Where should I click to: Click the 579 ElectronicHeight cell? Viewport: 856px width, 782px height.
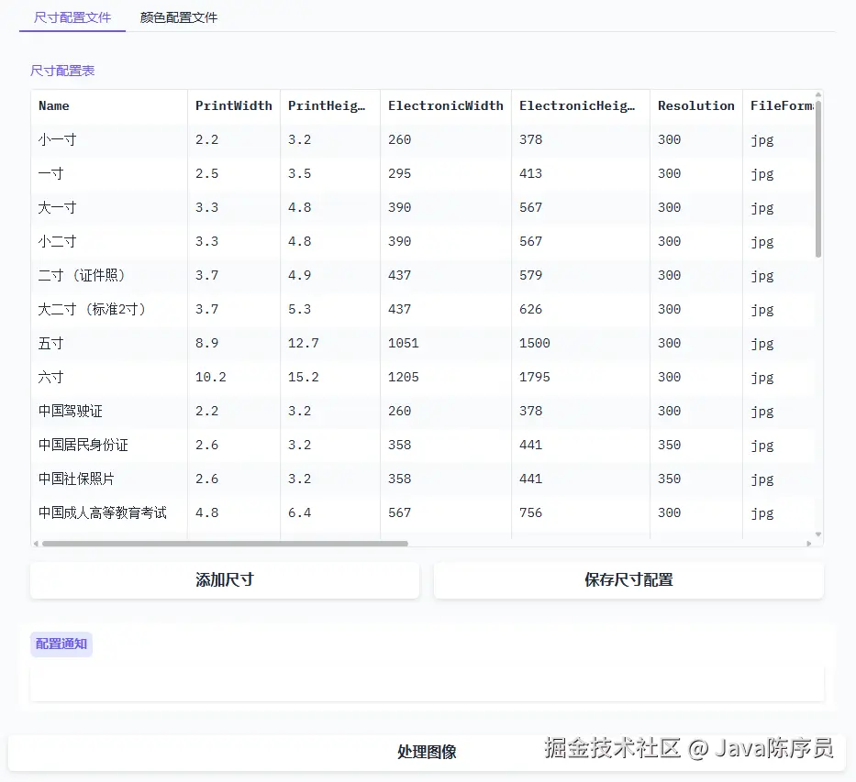click(x=581, y=275)
